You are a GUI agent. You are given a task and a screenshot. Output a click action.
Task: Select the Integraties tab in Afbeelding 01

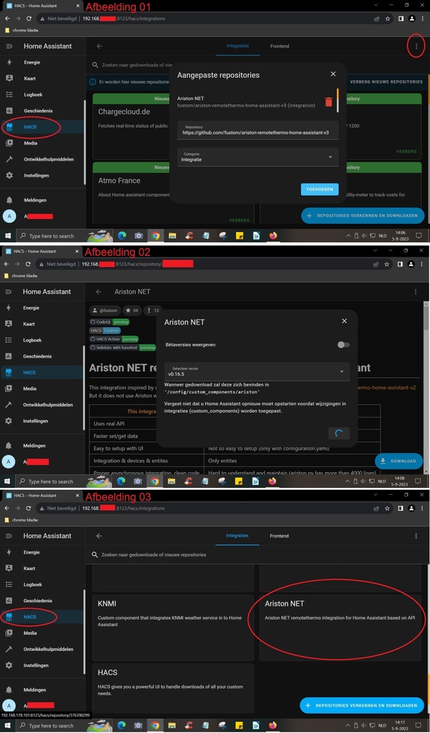point(238,47)
